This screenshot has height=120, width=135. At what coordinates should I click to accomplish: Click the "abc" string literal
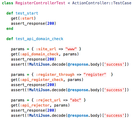click(75, 100)
